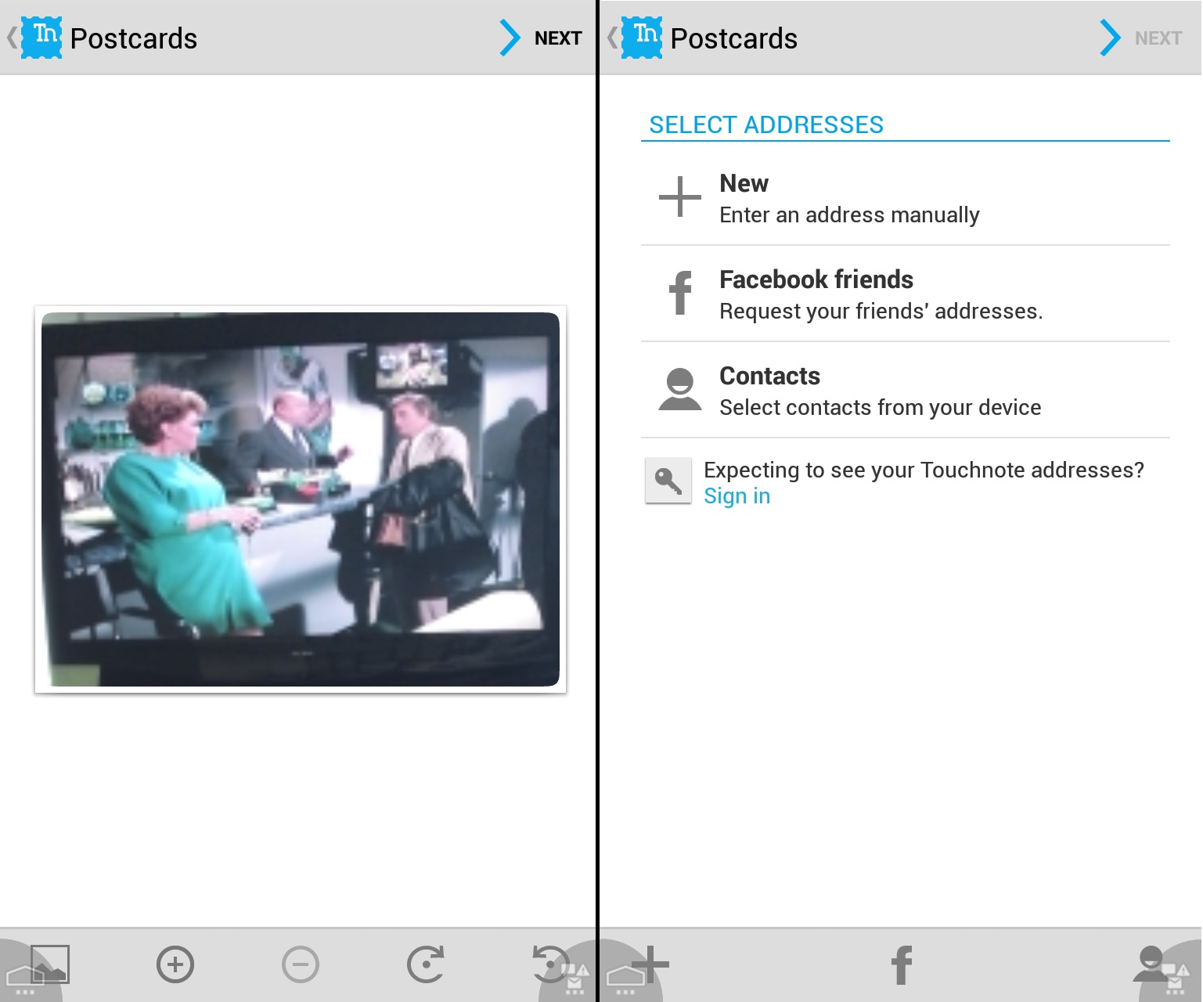Image resolution: width=1203 pixels, height=1002 pixels.
Task: Tap the contacts person icon in bottom toolbar
Action: [x=1151, y=964]
